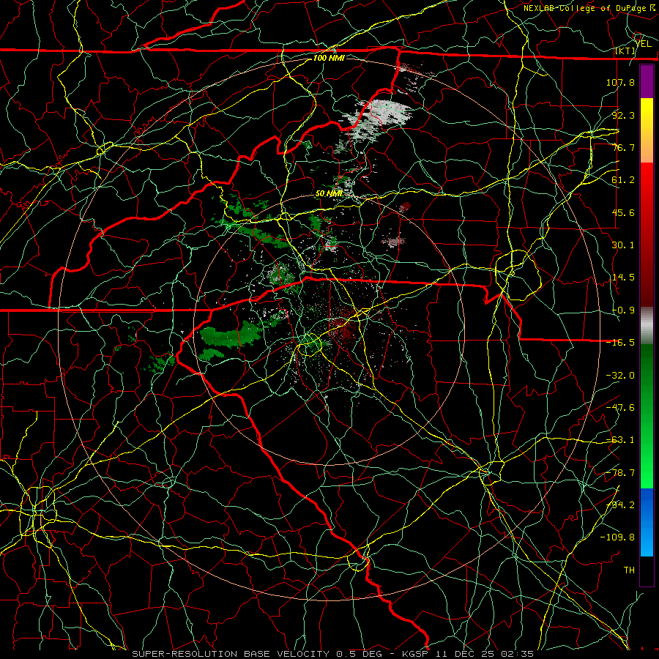Pick the yellow-orange segment of the color bar
659x659 pixels.
pyautogui.click(x=647, y=130)
